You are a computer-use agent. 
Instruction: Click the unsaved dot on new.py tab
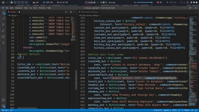click(x=19, y=12)
